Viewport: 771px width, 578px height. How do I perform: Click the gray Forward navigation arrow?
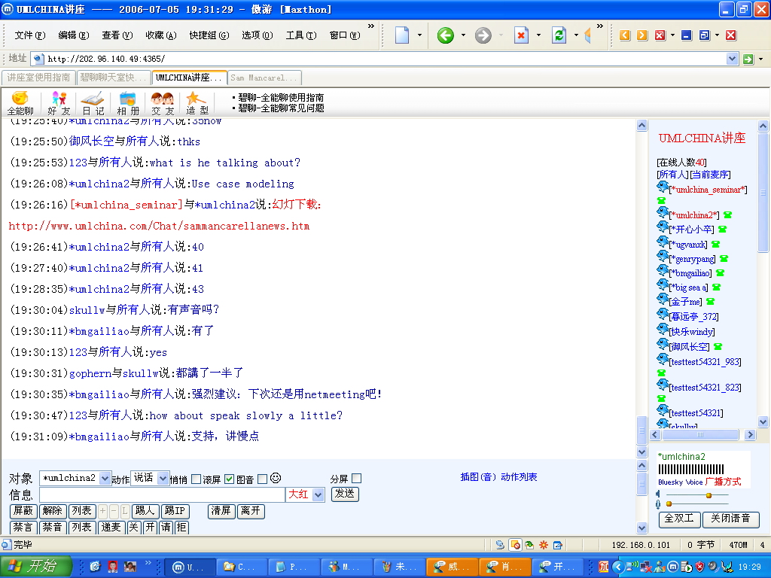(x=483, y=35)
